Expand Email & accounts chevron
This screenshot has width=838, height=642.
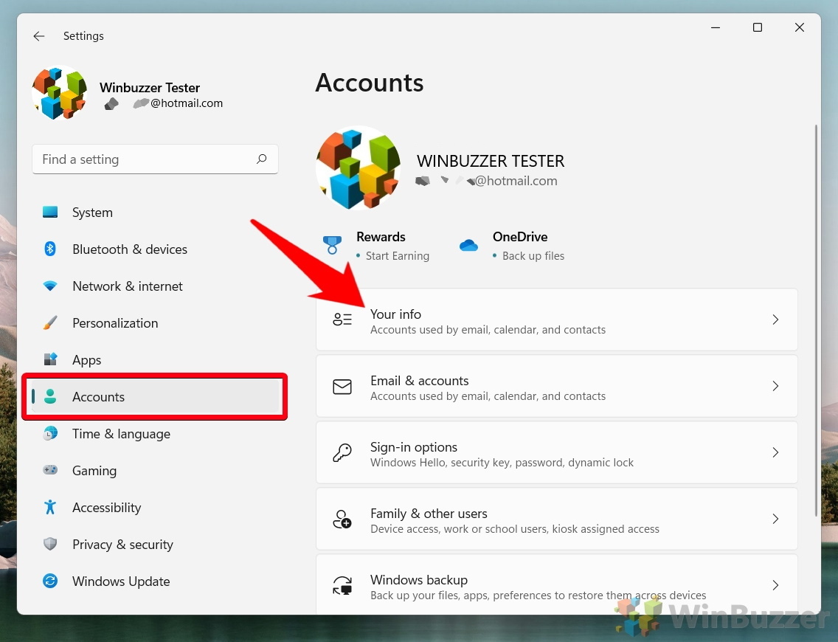(775, 386)
